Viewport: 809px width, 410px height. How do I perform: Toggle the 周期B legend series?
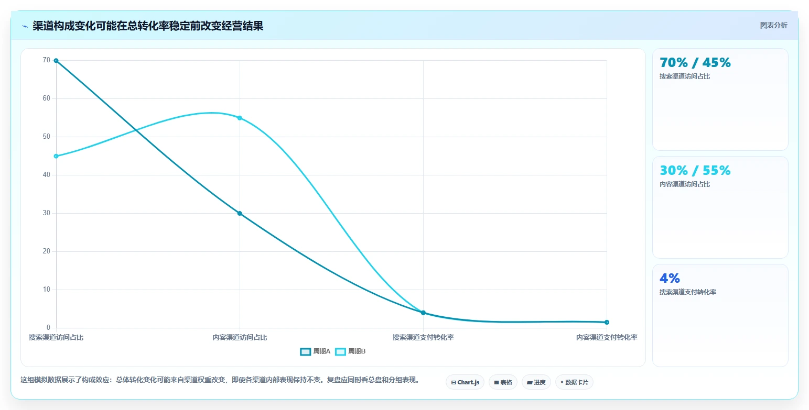[350, 351]
